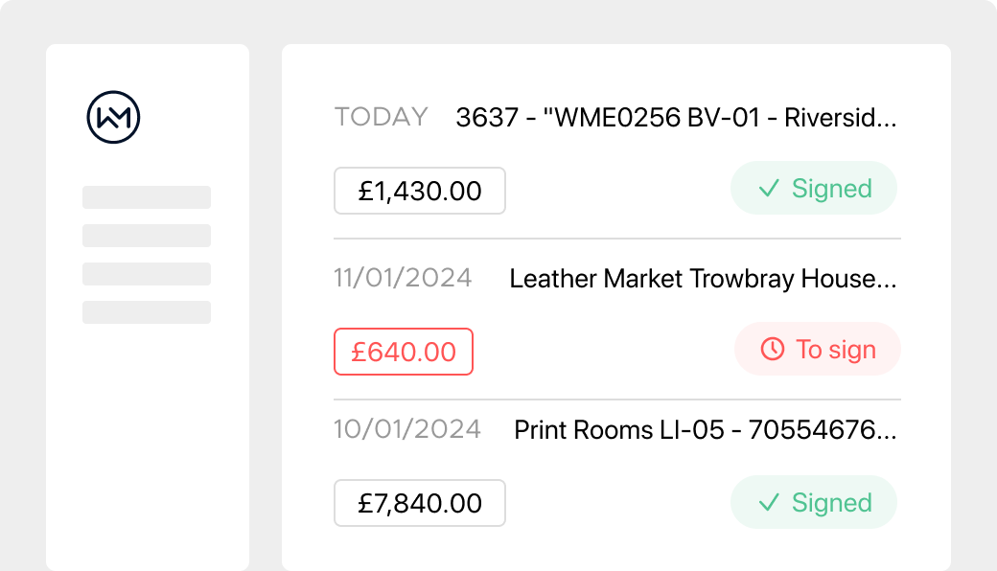The image size is (997, 571).
Task: Open the third sidebar menu placeholder
Action: [147, 274]
